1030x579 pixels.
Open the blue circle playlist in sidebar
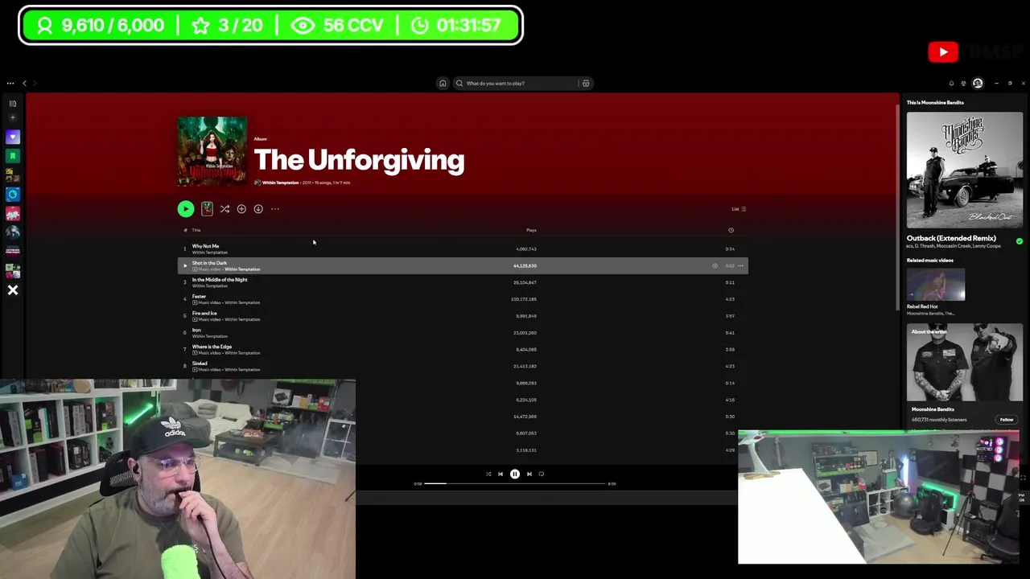point(13,195)
